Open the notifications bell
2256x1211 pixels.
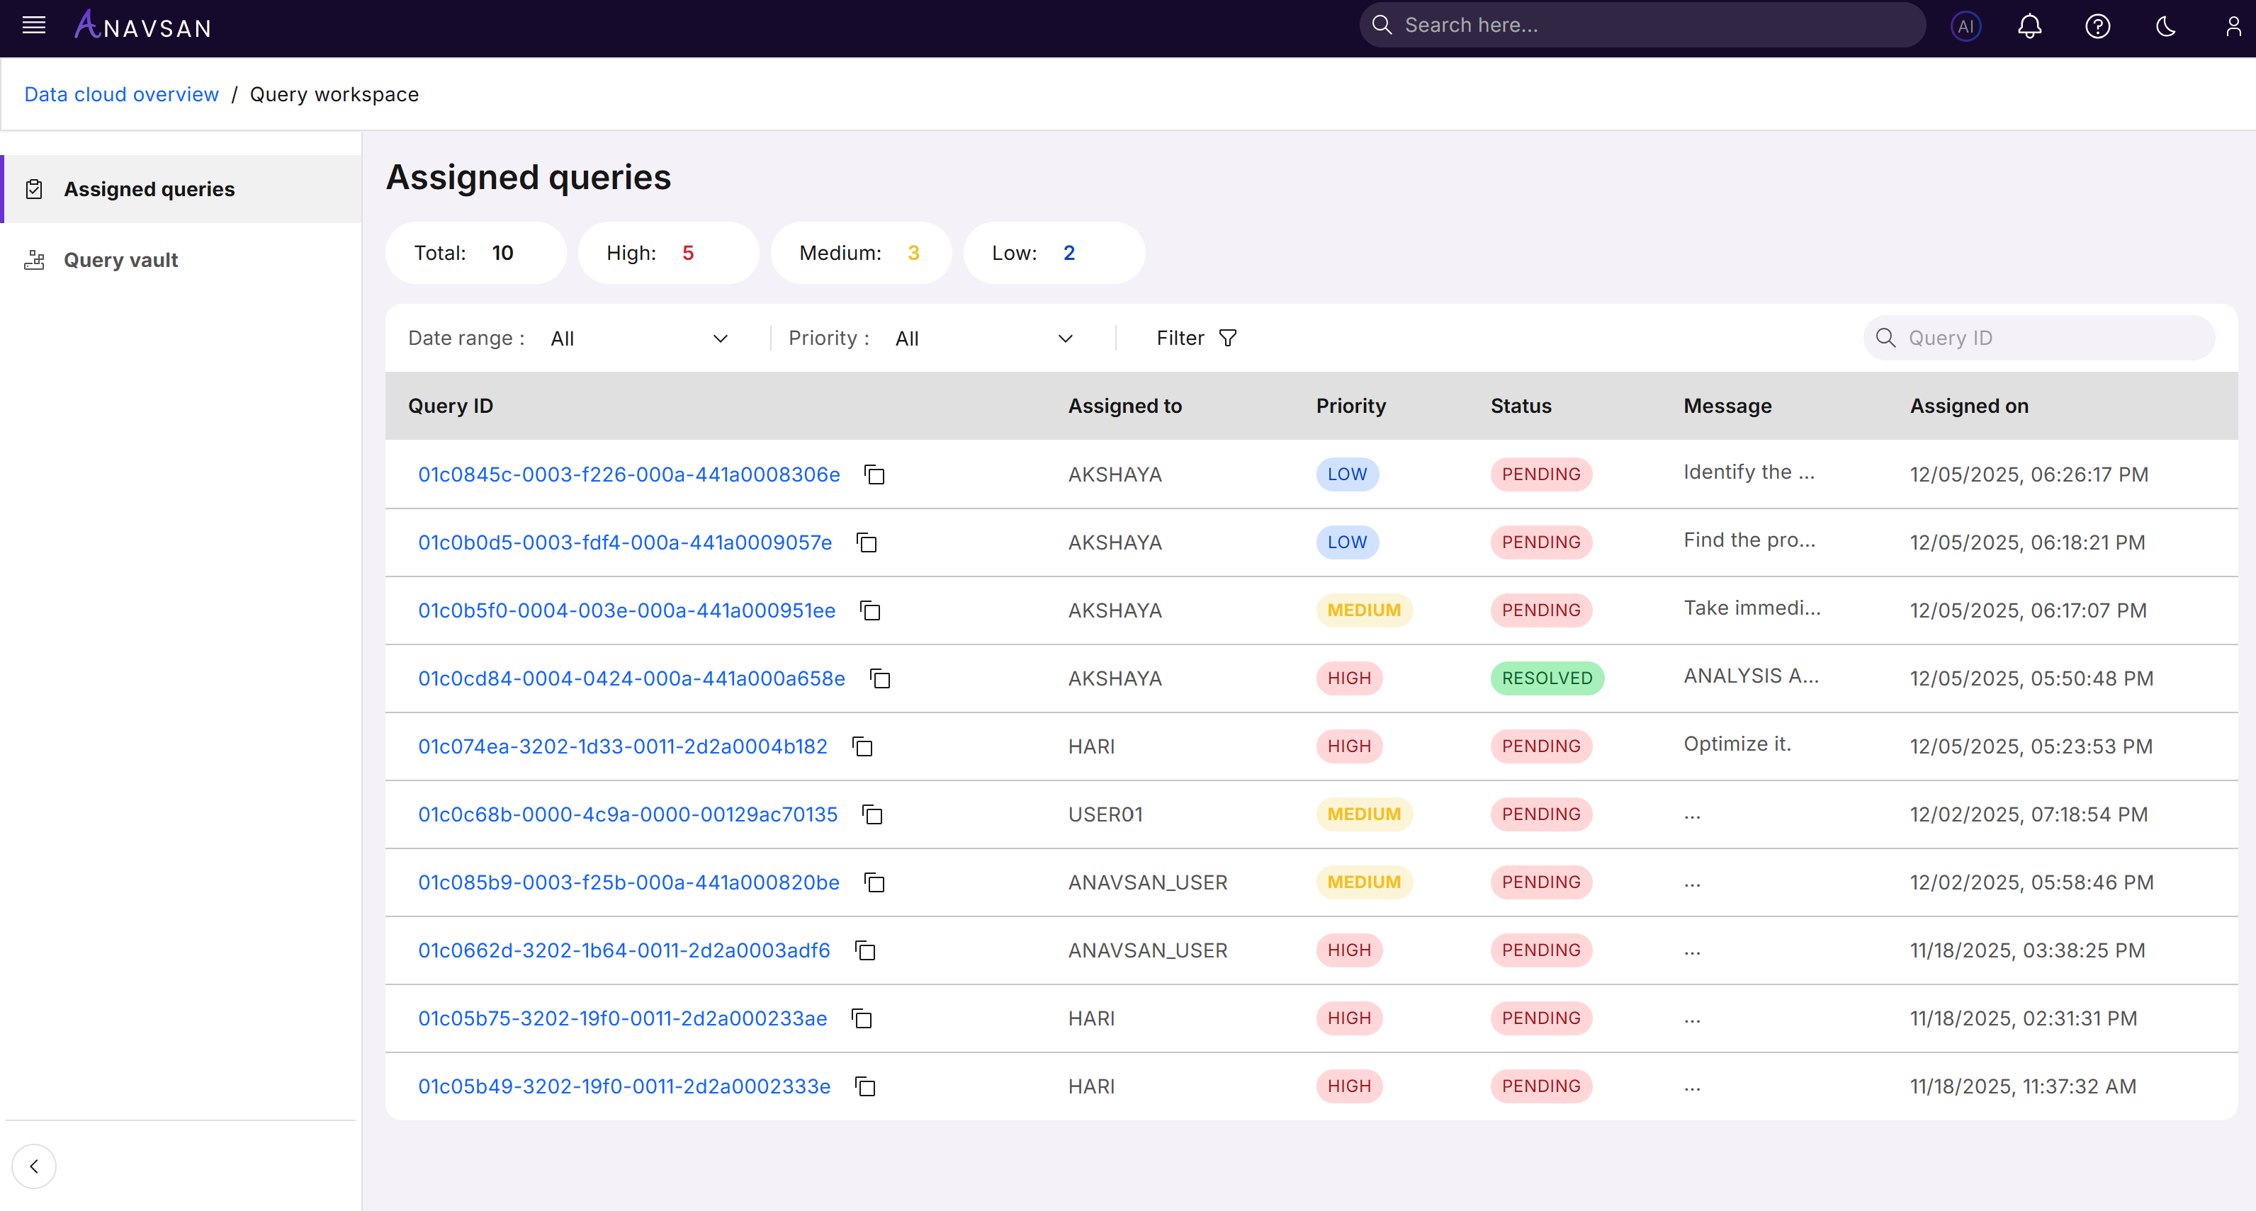pos(2029,26)
